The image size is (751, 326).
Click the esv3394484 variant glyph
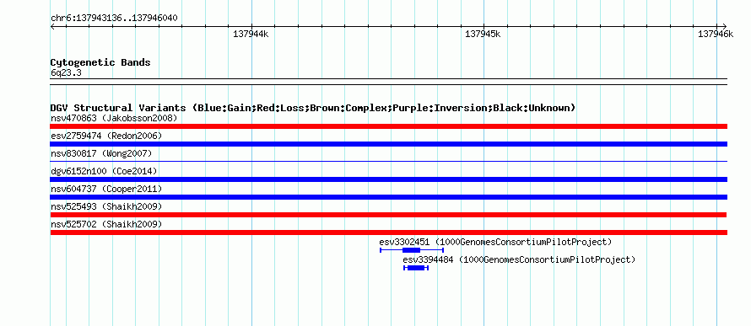point(416,268)
